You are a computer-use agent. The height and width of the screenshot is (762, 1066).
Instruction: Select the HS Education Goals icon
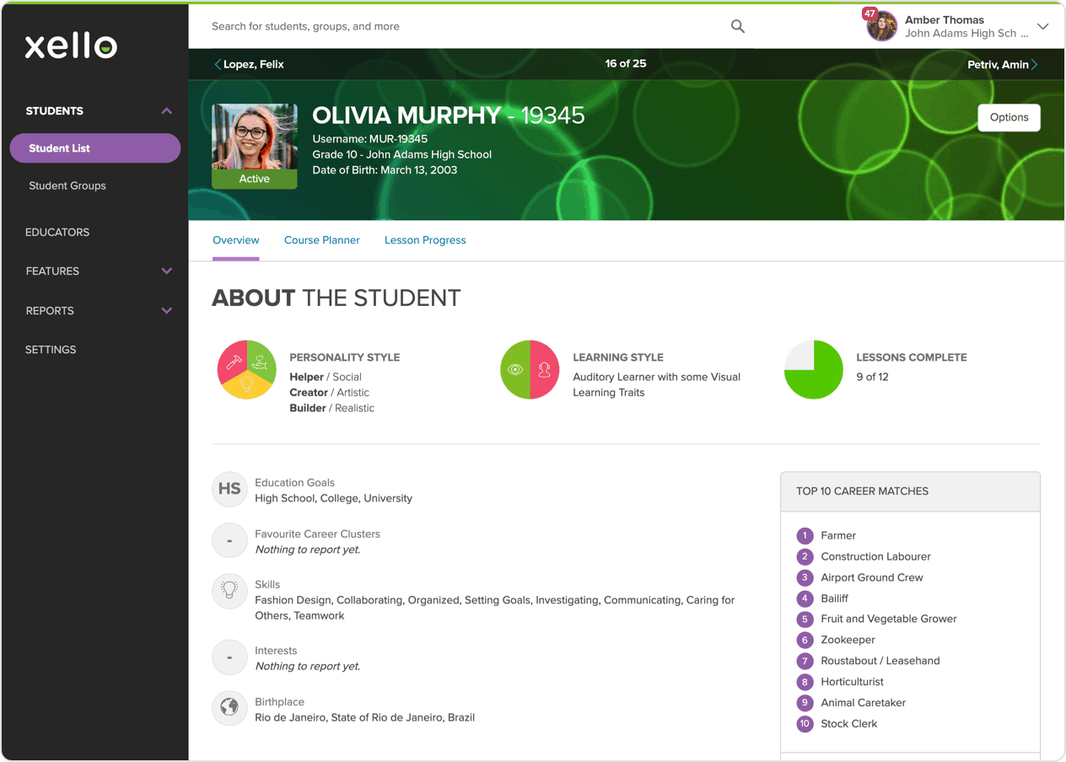(229, 489)
